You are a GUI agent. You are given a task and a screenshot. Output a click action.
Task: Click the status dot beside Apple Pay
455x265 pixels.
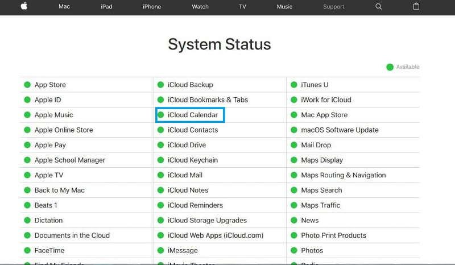click(27, 145)
